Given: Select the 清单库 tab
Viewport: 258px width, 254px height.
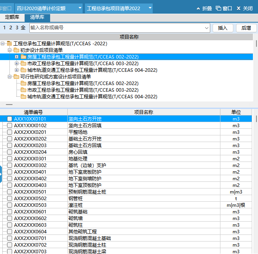Looking at the screenshot, I should [37, 17].
